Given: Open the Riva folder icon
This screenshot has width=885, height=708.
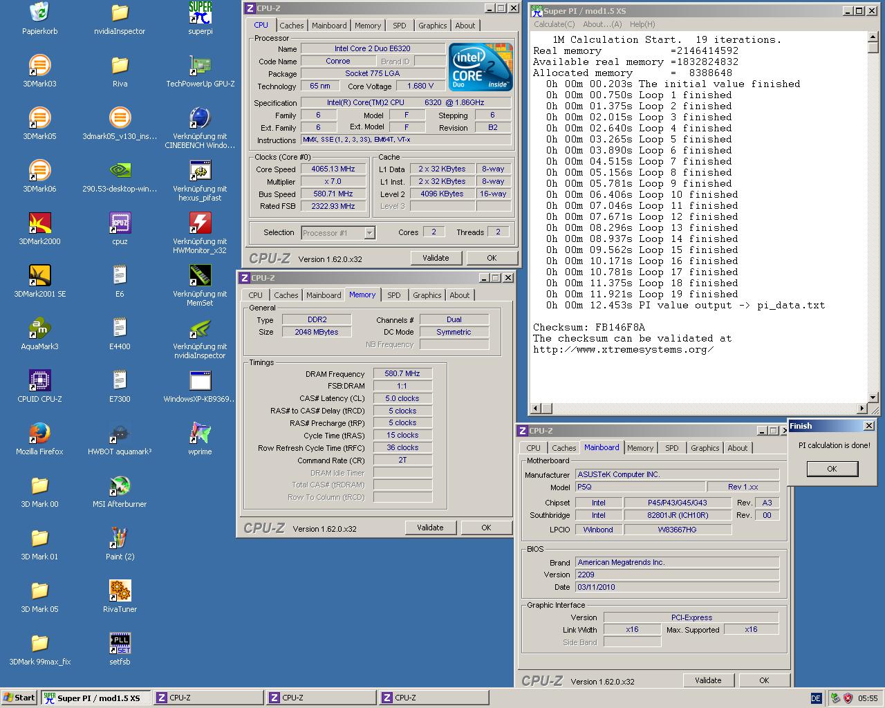Looking at the screenshot, I should 120,65.
